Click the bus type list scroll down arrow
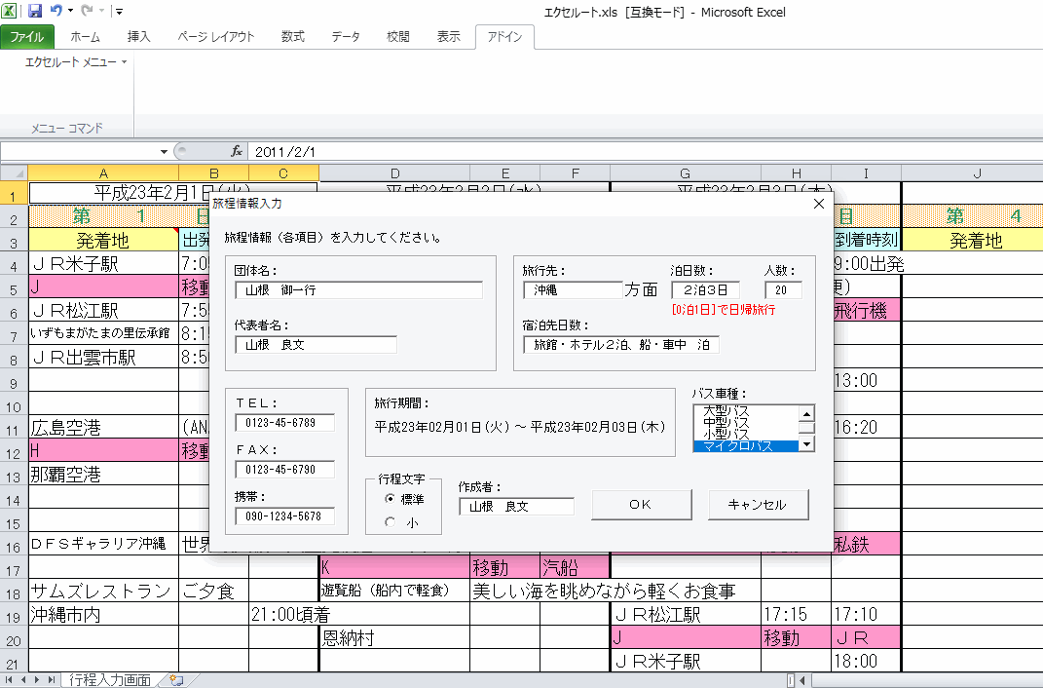The image size is (1043, 688). (x=806, y=443)
